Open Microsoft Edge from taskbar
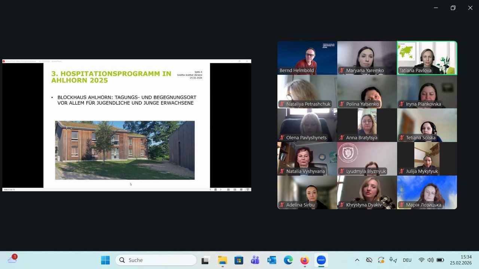This screenshot has height=269, width=479. point(288,260)
